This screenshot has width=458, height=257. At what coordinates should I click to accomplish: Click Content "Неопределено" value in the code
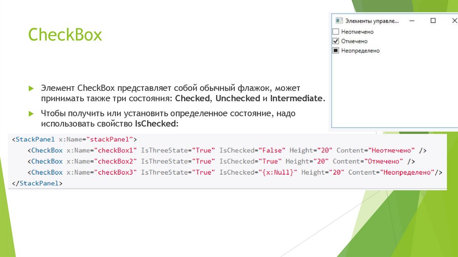pos(407,172)
